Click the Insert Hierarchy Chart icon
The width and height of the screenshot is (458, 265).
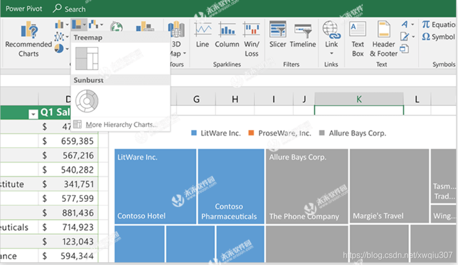77,24
